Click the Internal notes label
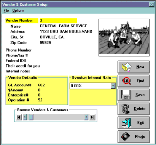156x145 pixels. click(x=18, y=71)
